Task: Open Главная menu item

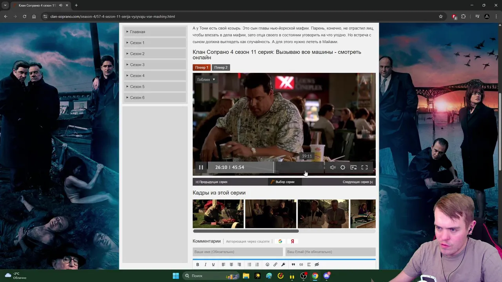Action: (155, 32)
